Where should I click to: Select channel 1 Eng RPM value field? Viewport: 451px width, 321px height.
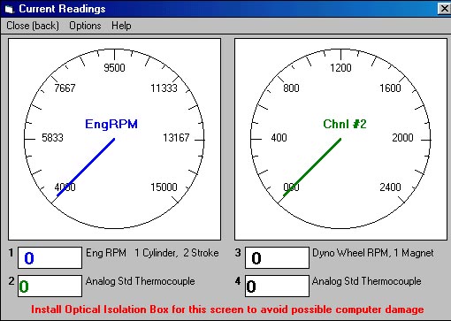tap(50, 257)
